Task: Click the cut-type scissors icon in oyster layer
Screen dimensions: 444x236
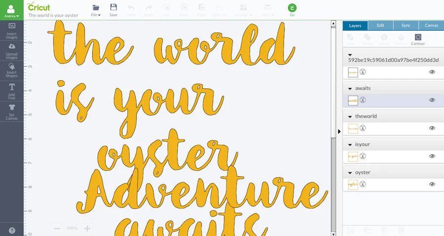Action: (x=363, y=184)
